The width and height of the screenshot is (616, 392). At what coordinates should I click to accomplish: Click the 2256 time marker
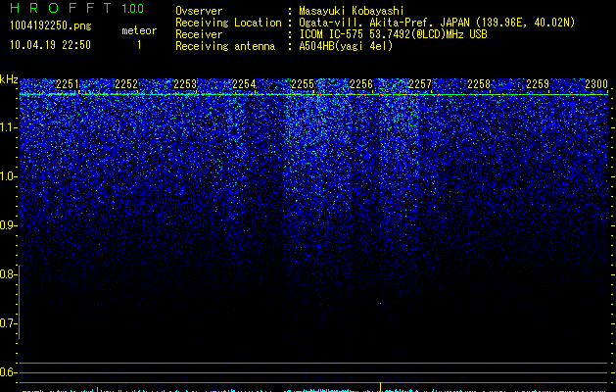361,84
